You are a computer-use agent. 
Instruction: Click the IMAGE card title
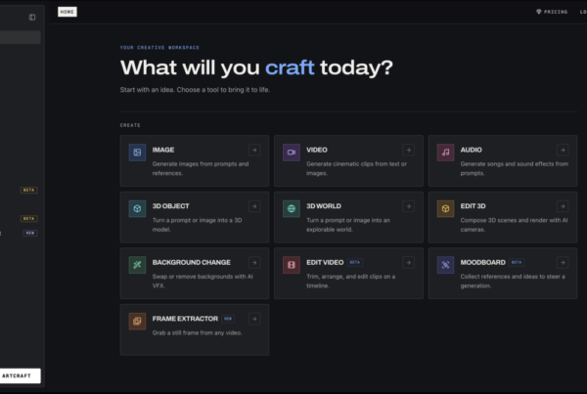[x=163, y=150]
